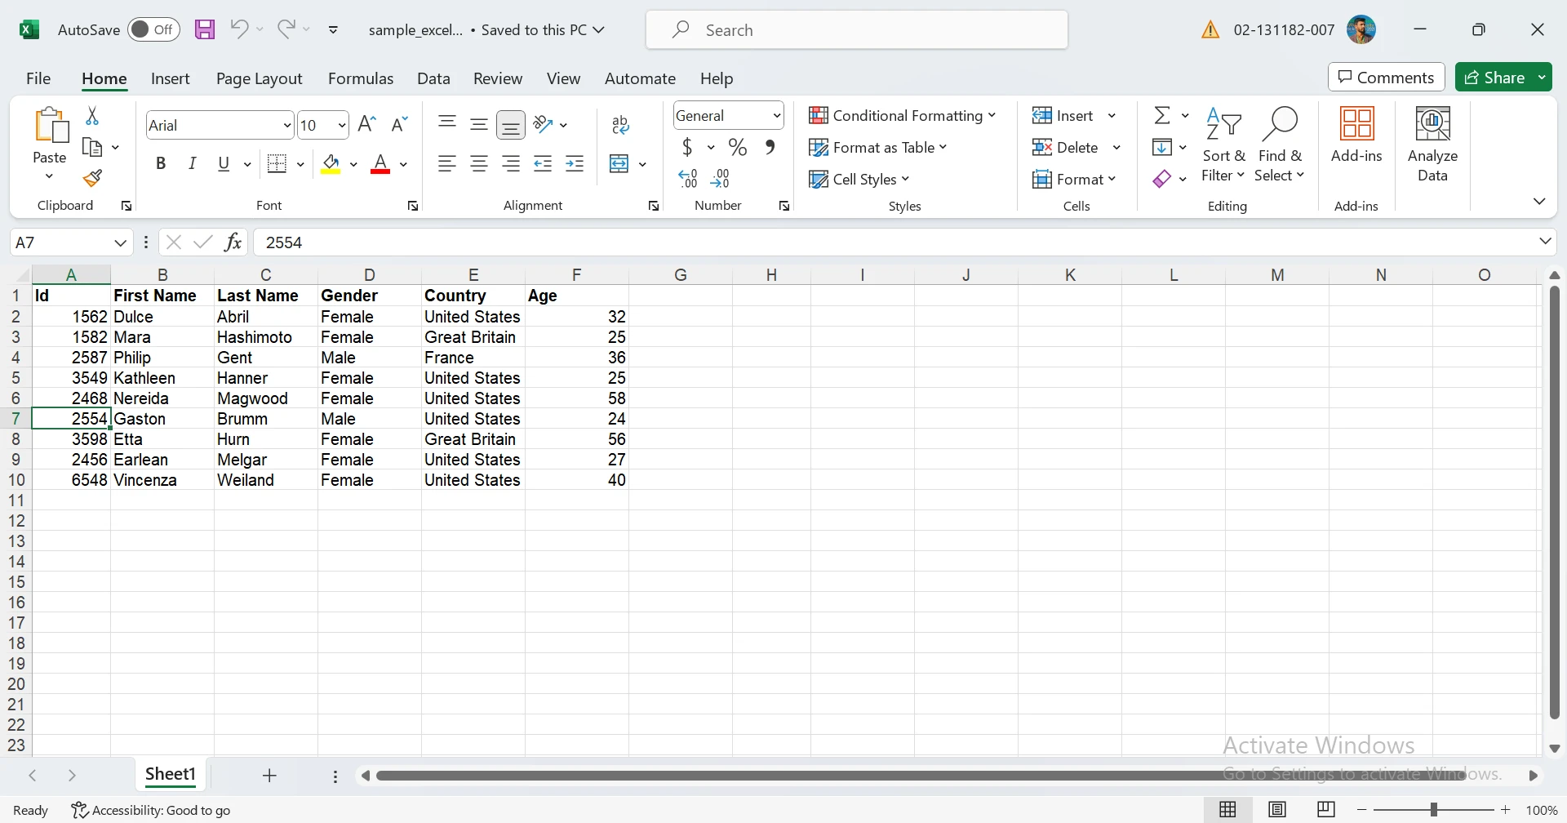1567x823 pixels.
Task: Open the Comments pane button
Action: 1386,78
